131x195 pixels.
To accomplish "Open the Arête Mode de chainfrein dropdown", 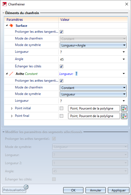I will tap(93, 88).
